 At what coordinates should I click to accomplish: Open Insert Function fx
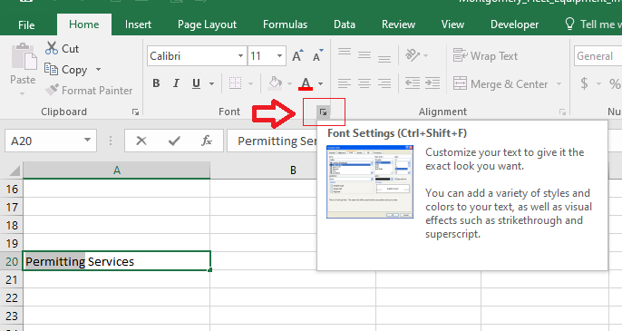pyautogui.click(x=207, y=141)
